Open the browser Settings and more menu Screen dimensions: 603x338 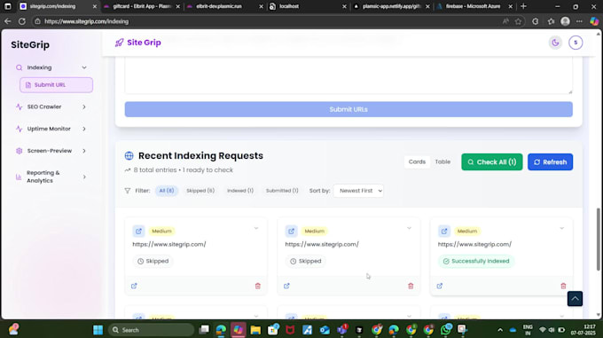click(579, 21)
